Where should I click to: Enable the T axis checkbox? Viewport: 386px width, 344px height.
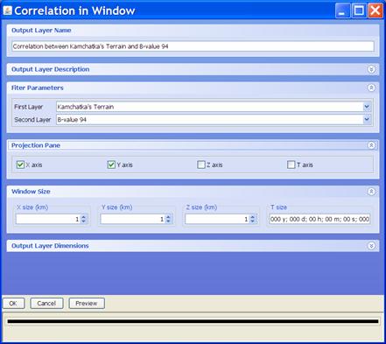[x=291, y=165]
